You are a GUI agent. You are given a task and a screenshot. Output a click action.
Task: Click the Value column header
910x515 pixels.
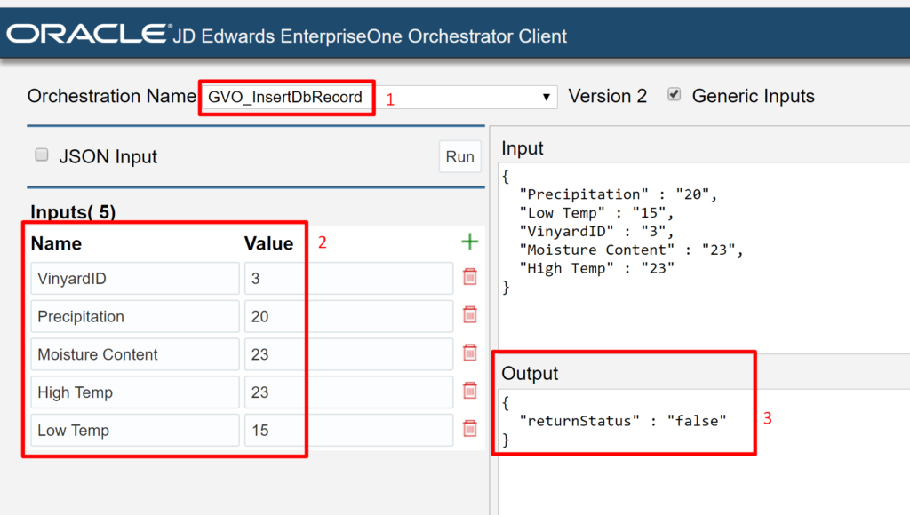[x=268, y=243]
